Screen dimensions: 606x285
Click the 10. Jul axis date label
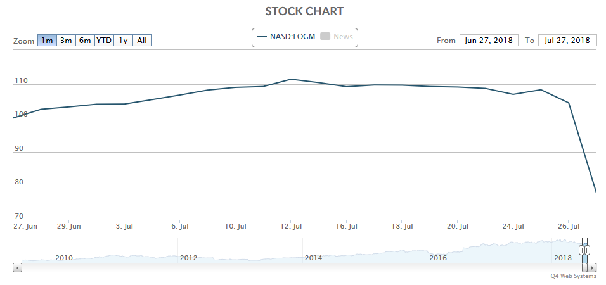click(x=235, y=226)
